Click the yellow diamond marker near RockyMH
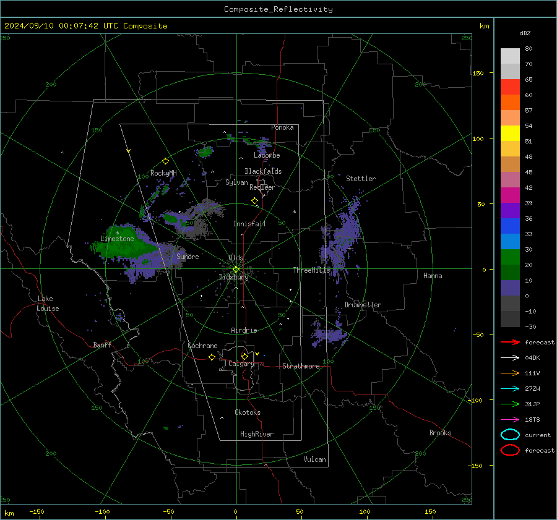 point(165,161)
